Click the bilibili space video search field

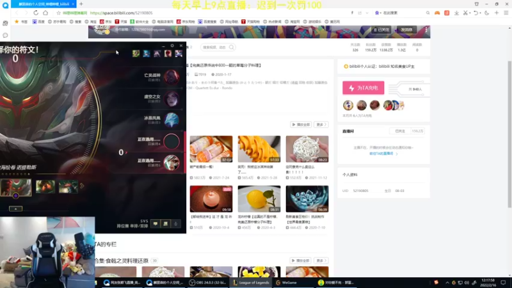tap(218, 47)
